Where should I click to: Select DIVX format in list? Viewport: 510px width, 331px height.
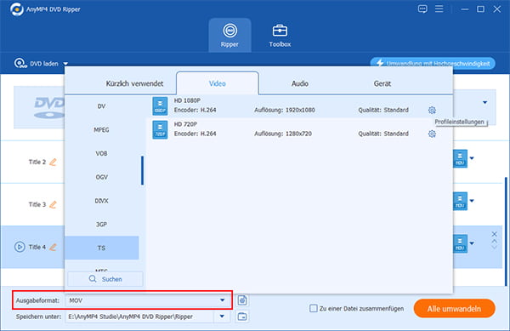tap(101, 201)
